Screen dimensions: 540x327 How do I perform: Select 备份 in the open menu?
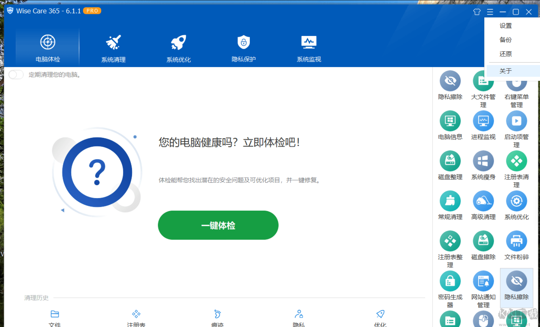click(505, 40)
